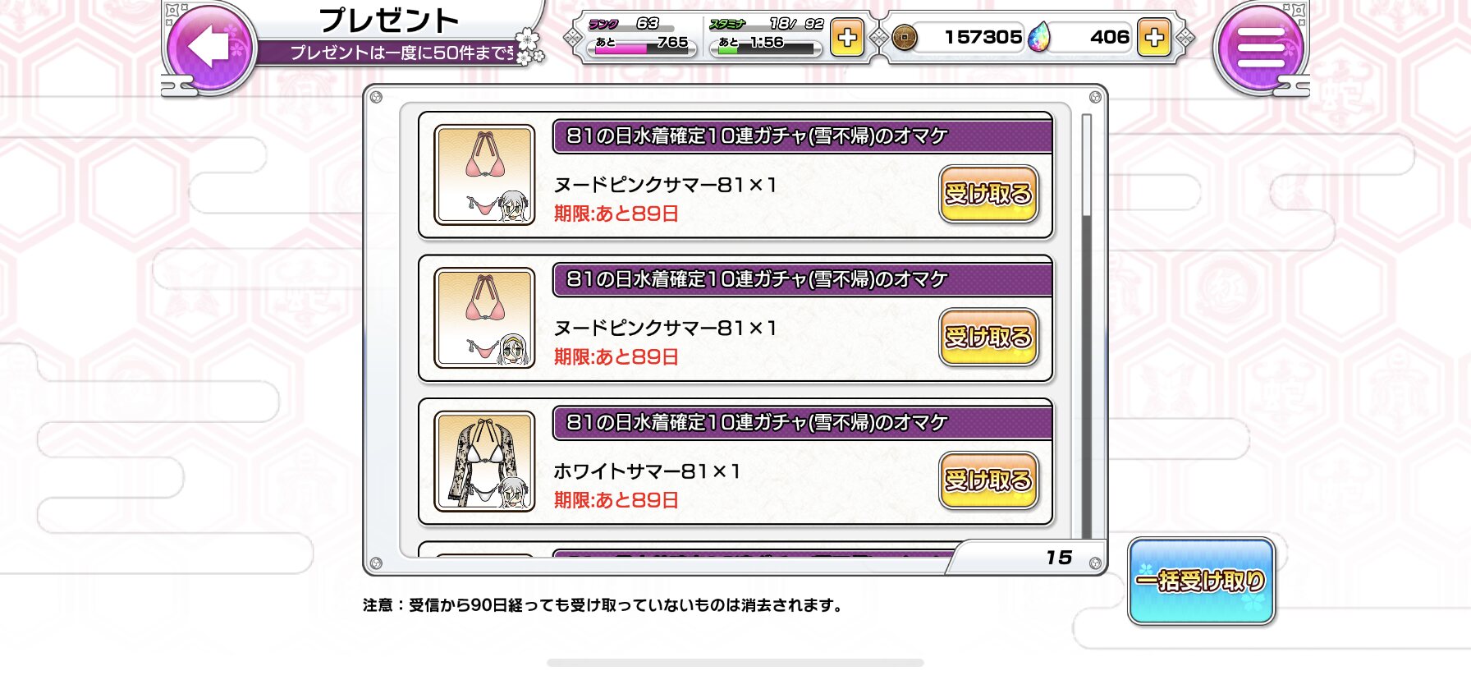Open the White Summer swimsuit thumbnail
Viewport: 1471px width, 680px height.
484,462
